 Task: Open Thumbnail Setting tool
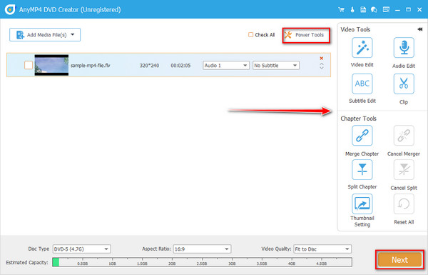(x=362, y=204)
